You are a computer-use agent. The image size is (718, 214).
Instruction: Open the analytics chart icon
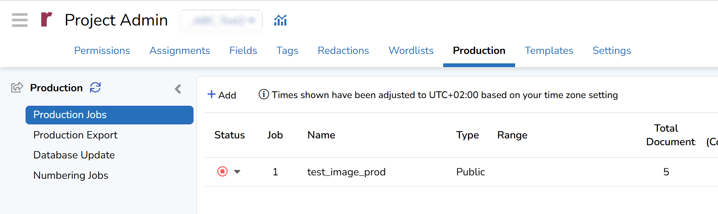point(280,20)
